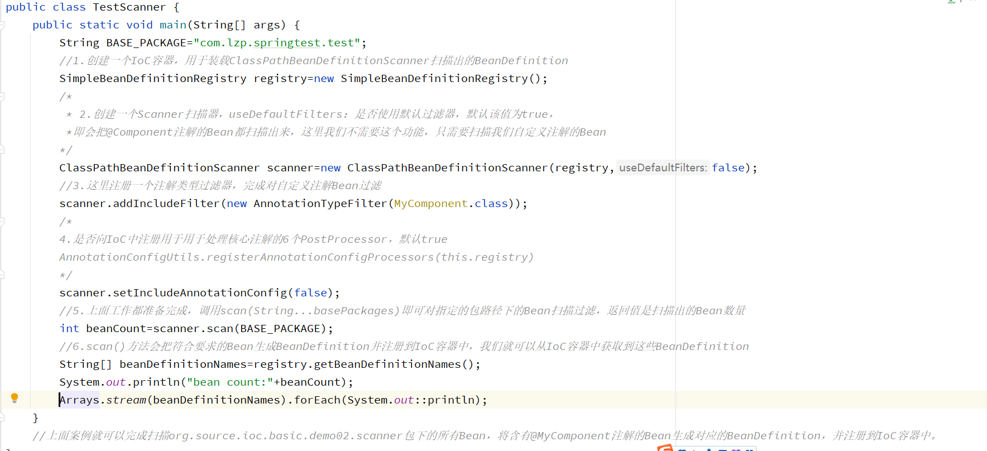The image size is (987, 451).
Task: Click the SimpleBeanDefinitionRegistry() constructor call
Action: pos(440,79)
